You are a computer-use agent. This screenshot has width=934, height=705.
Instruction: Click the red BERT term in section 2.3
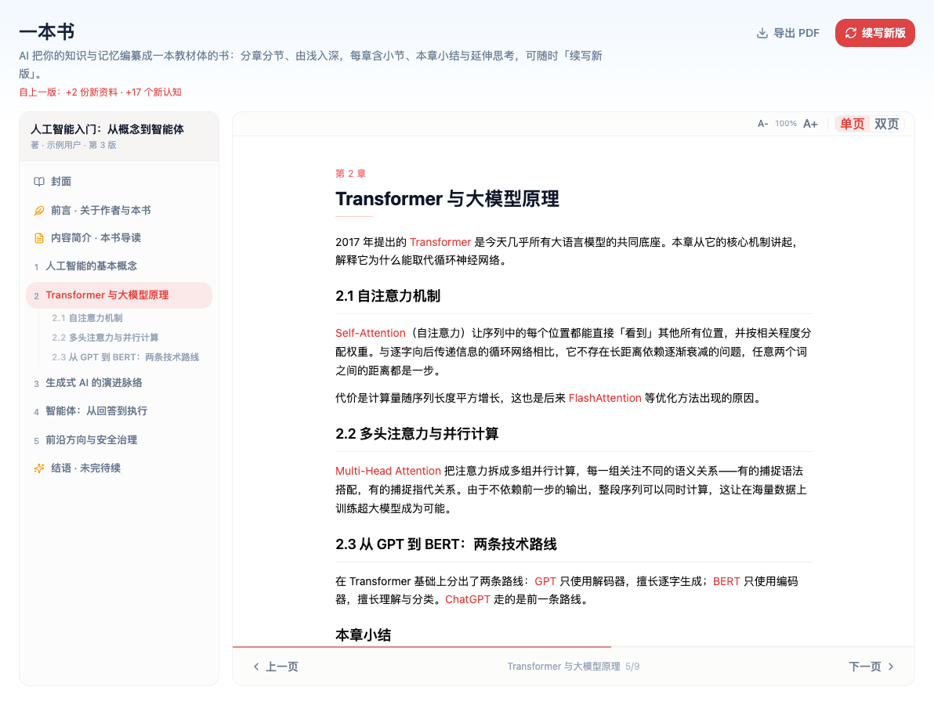pyautogui.click(x=726, y=581)
